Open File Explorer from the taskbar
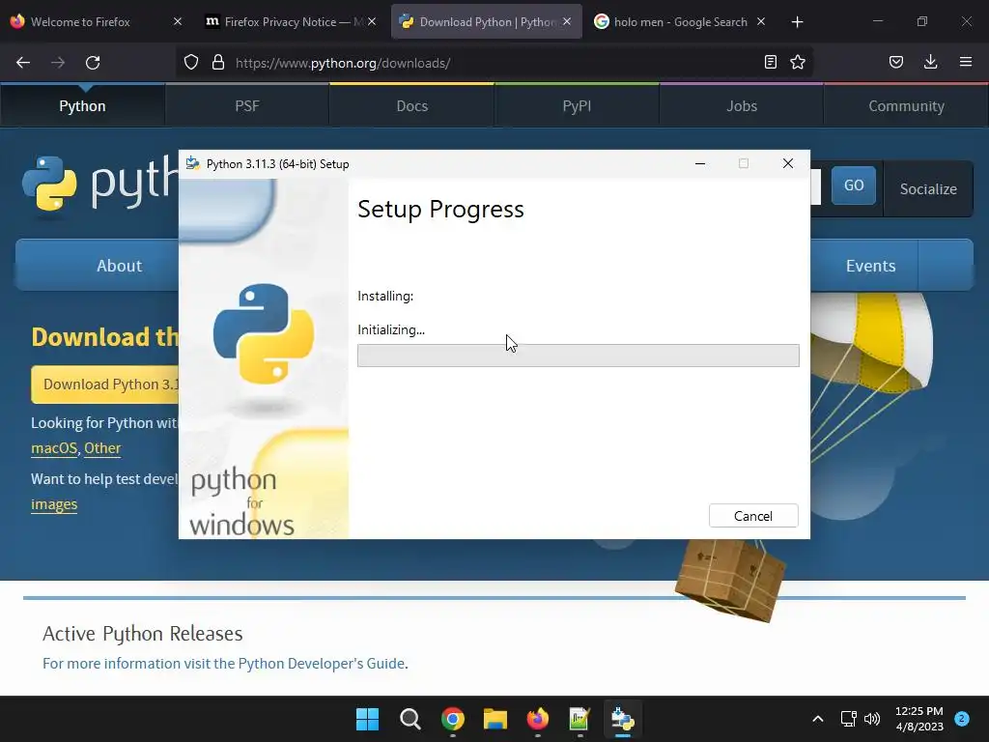This screenshot has width=989, height=742. tap(495, 719)
